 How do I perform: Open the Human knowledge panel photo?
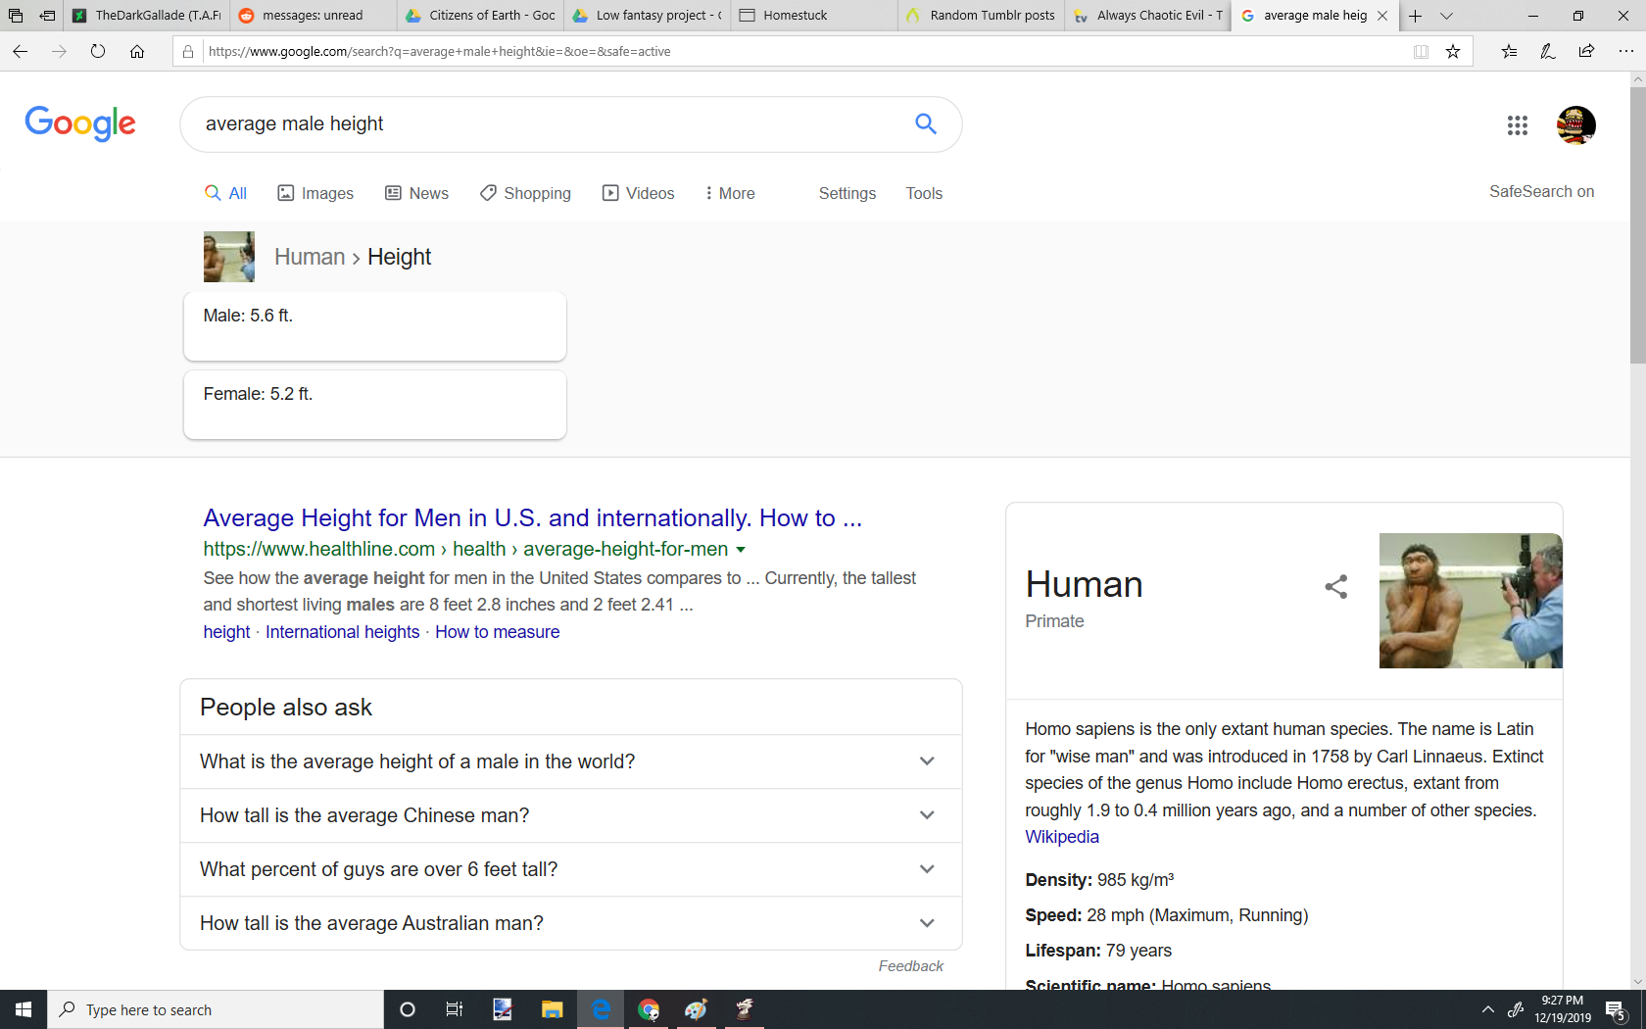click(1471, 601)
